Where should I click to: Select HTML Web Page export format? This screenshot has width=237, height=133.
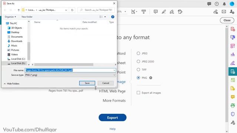pyautogui.click(x=112, y=91)
